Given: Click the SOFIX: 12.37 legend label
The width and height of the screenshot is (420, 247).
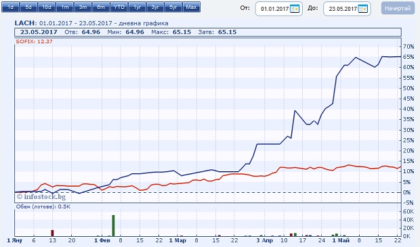Looking at the screenshot, I should coord(34,41).
